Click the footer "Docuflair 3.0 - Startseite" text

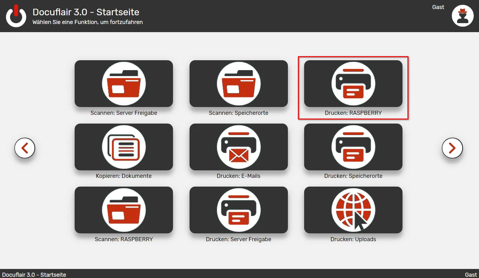click(x=34, y=275)
